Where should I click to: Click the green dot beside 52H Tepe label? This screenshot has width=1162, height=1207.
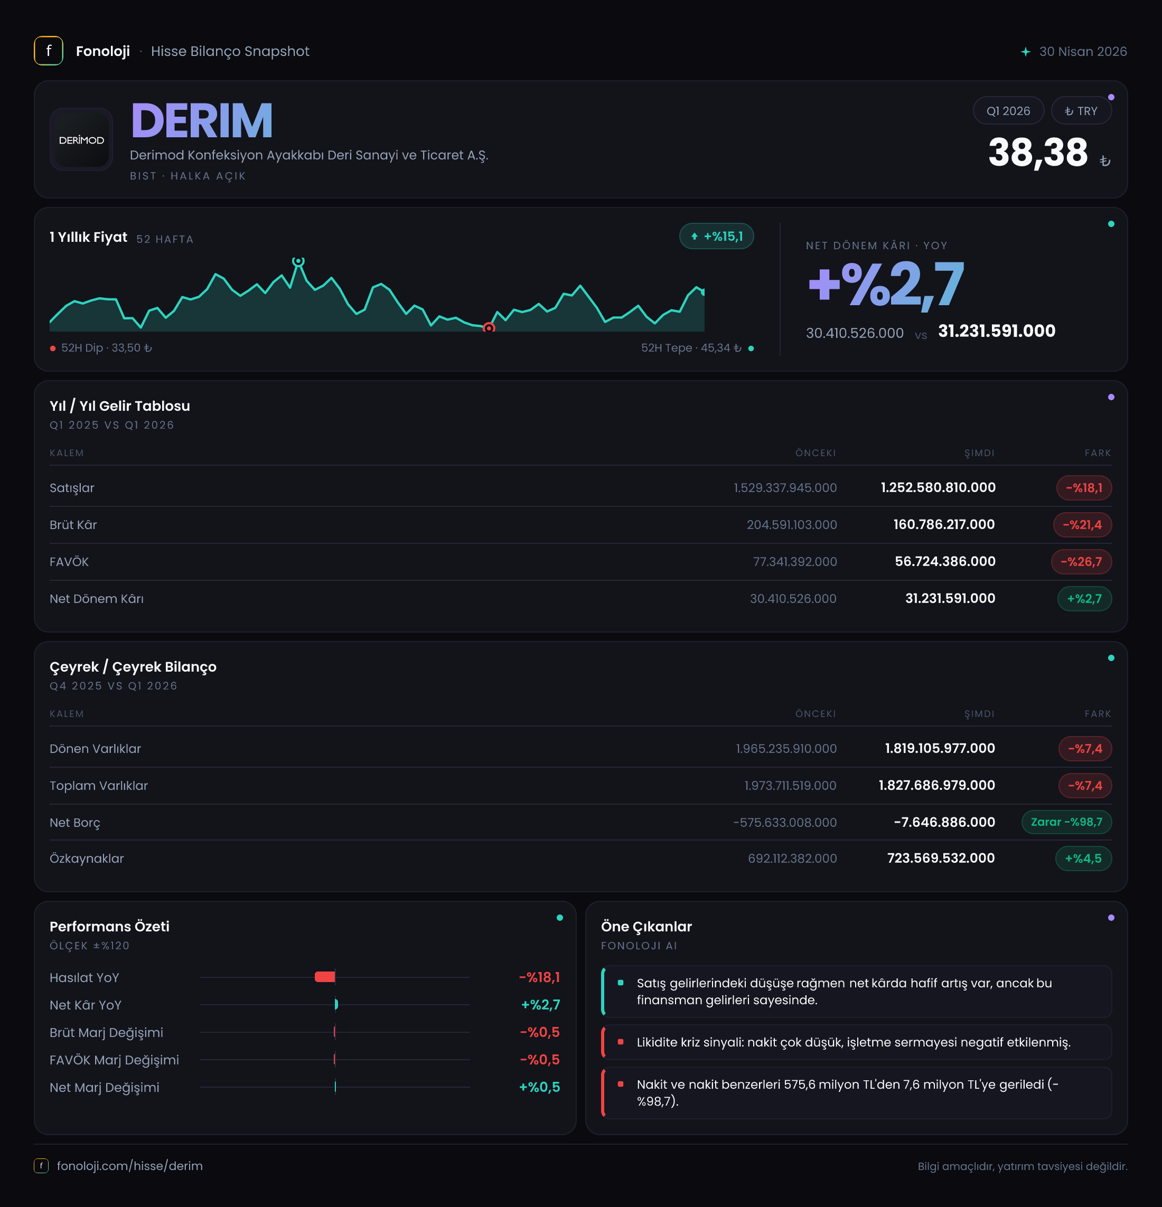point(751,348)
